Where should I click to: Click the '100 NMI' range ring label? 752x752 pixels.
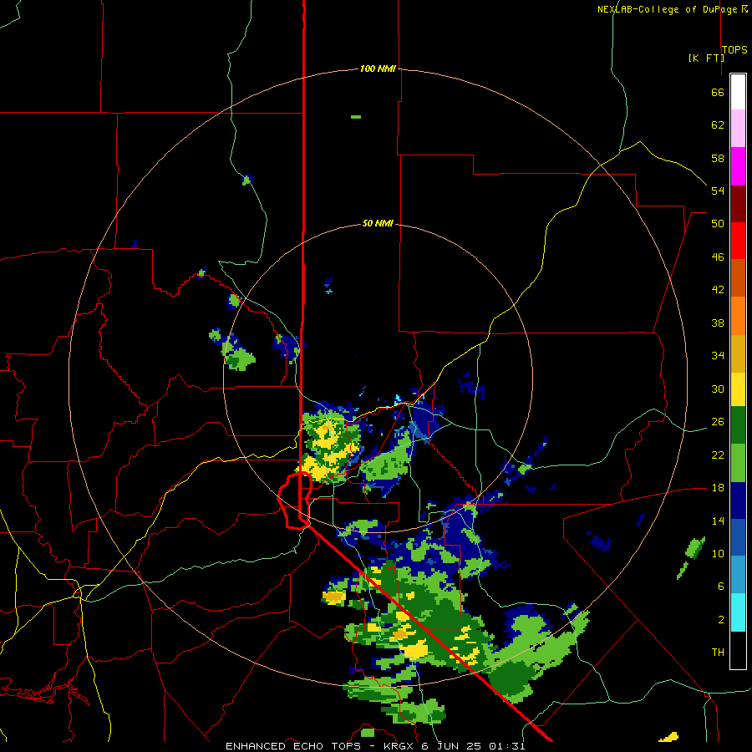[x=378, y=69]
